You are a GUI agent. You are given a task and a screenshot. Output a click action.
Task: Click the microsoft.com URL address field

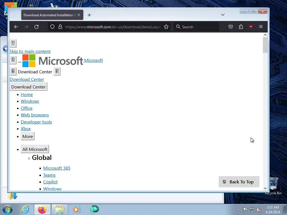tap(113, 27)
